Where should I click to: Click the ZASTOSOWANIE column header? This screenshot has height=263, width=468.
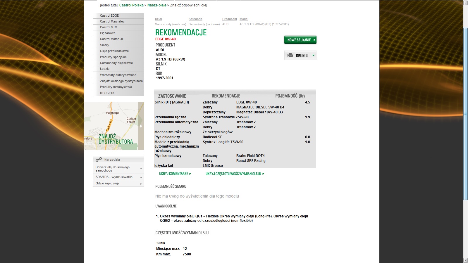tap(172, 96)
